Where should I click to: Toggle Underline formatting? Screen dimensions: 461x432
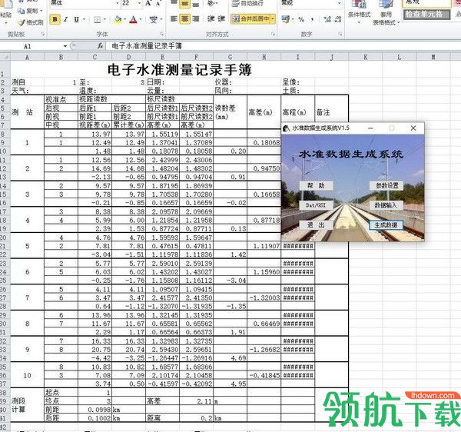click(x=76, y=19)
